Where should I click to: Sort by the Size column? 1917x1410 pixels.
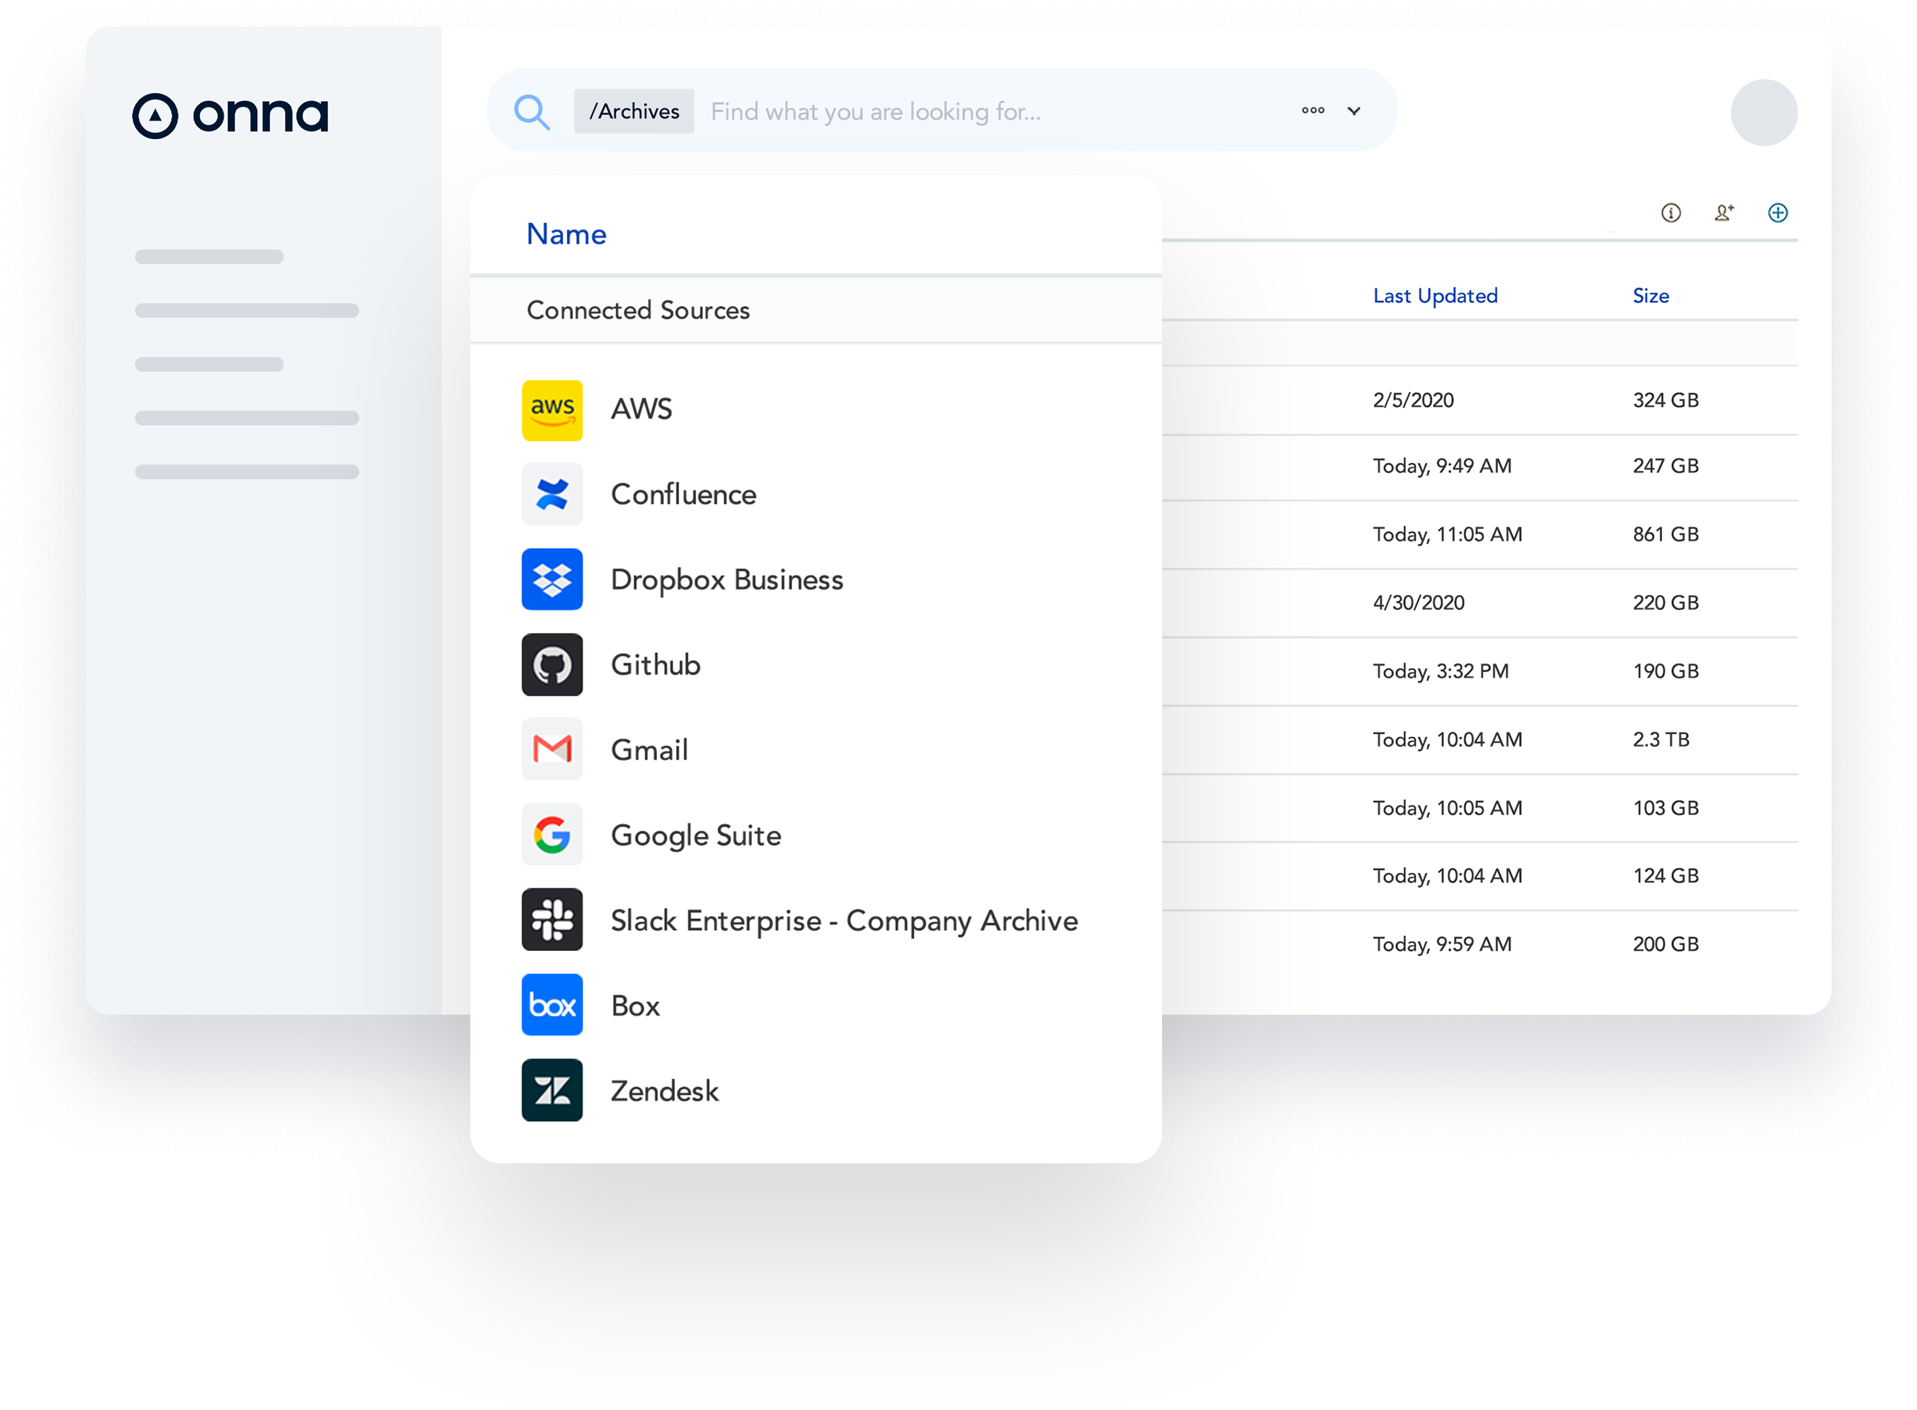(x=1650, y=296)
